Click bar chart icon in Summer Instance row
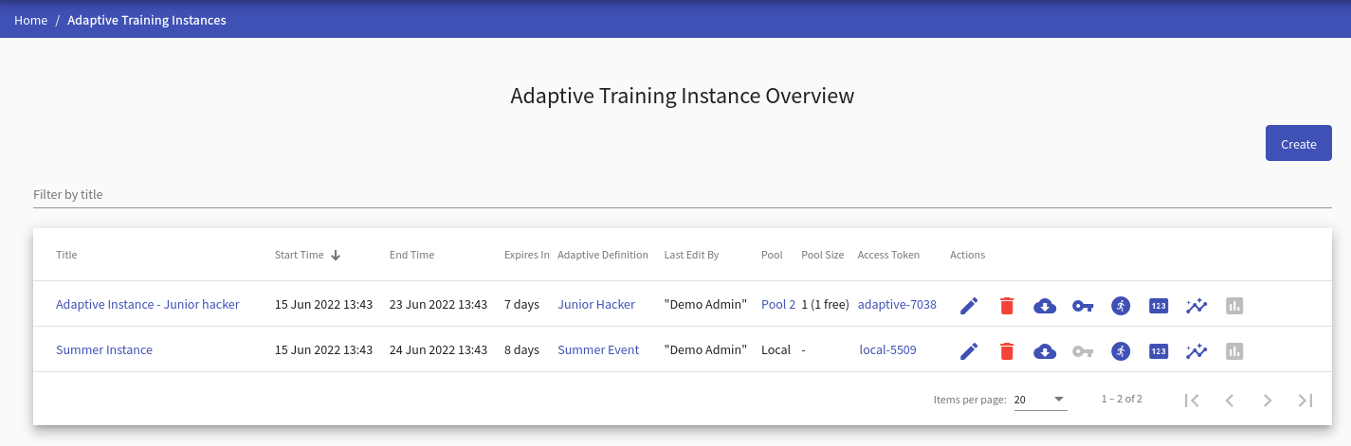 pyautogui.click(x=1234, y=350)
